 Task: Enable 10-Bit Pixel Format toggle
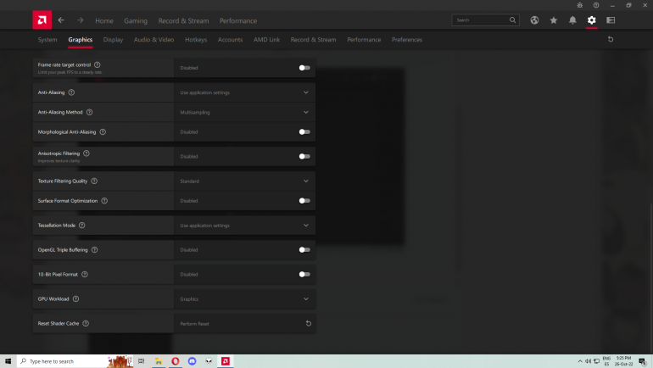304,275
